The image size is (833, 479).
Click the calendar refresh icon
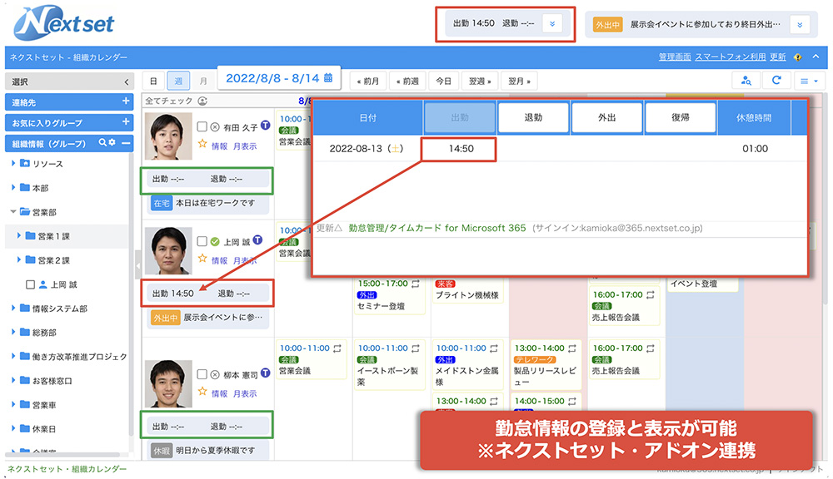(776, 81)
